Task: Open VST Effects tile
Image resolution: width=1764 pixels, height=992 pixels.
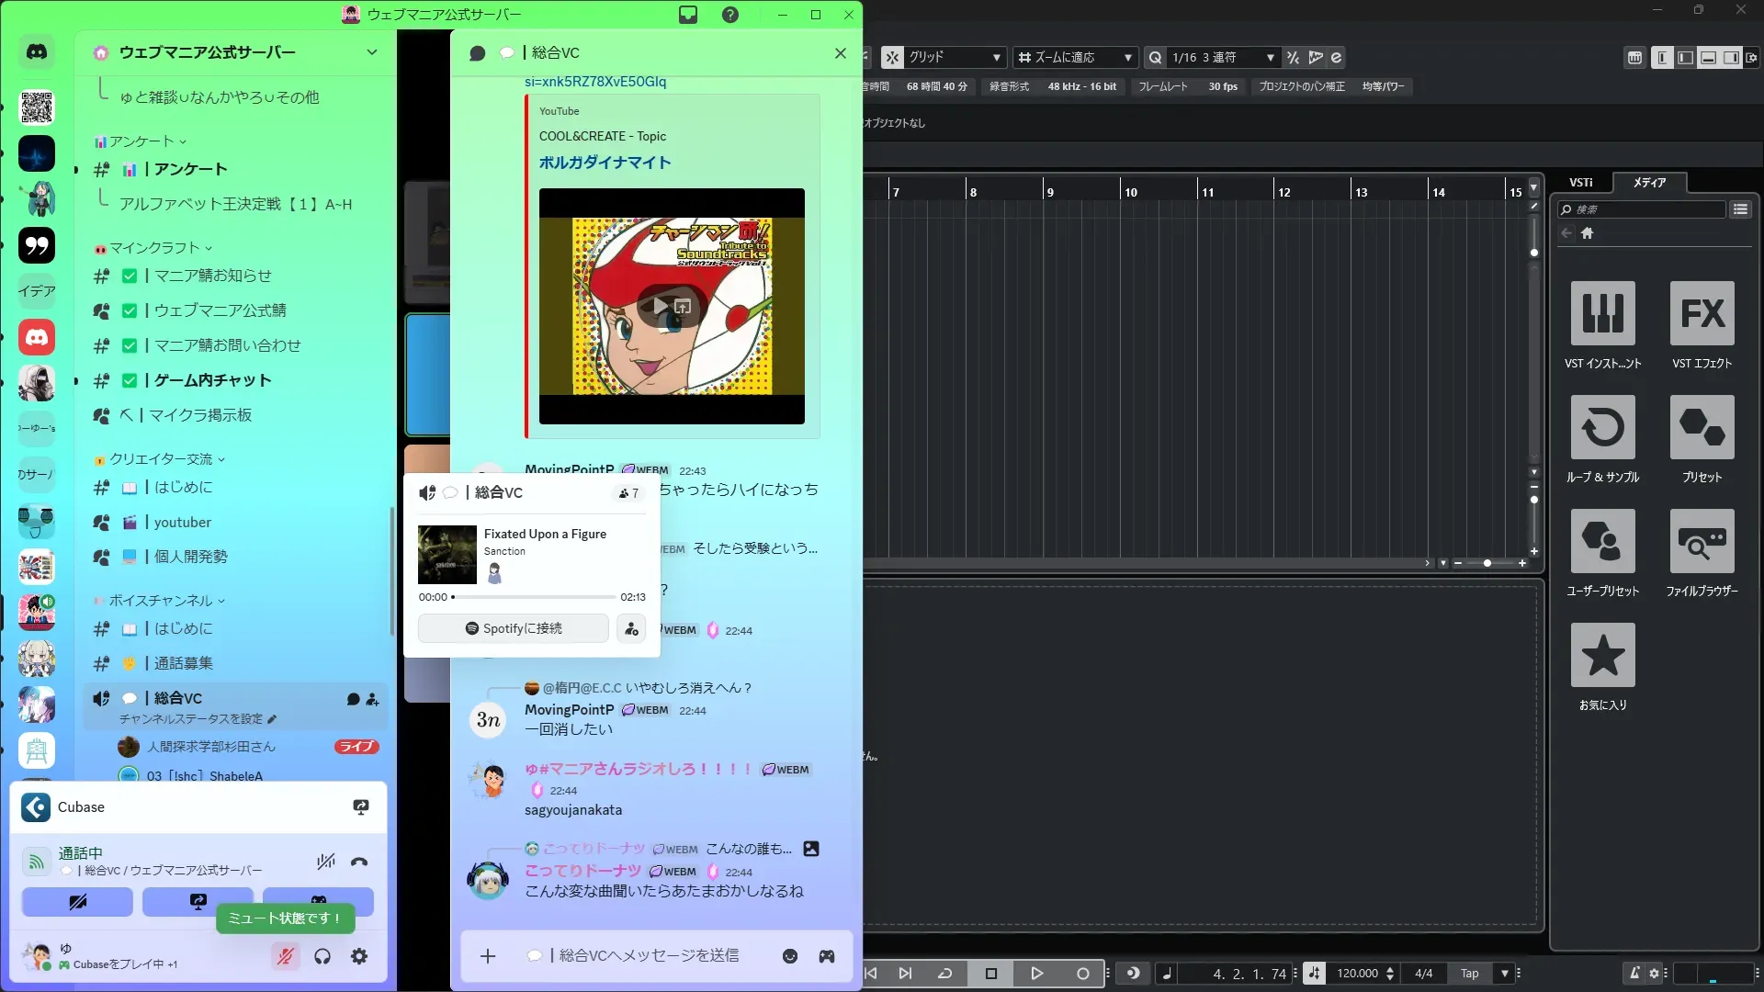Action: [1702, 313]
